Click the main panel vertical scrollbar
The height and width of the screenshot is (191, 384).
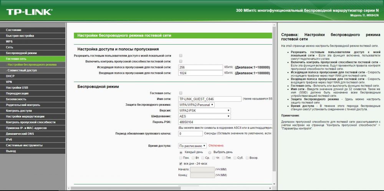[274, 98]
